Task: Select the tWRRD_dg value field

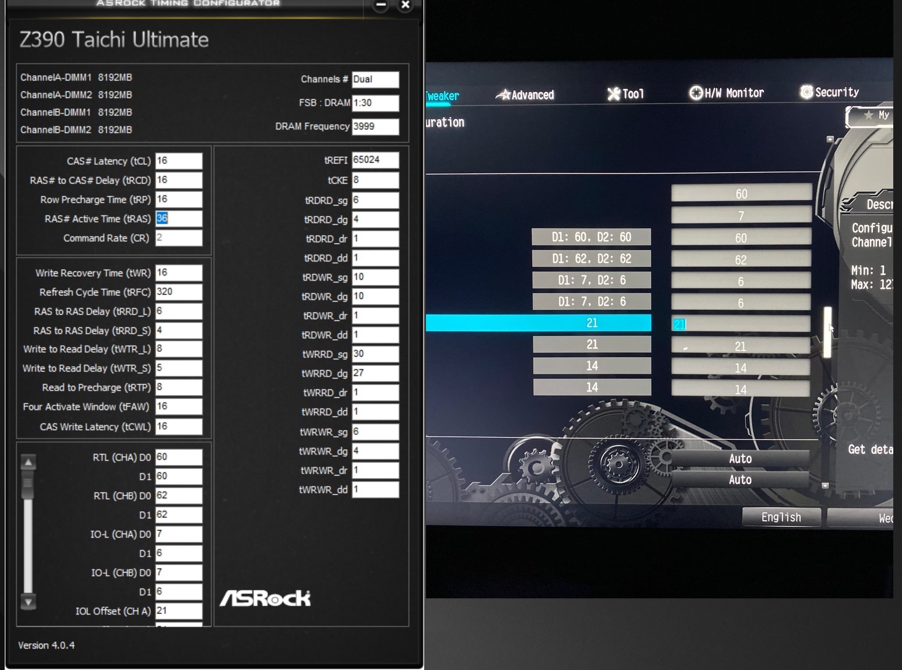Action: (x=376, y=373)
